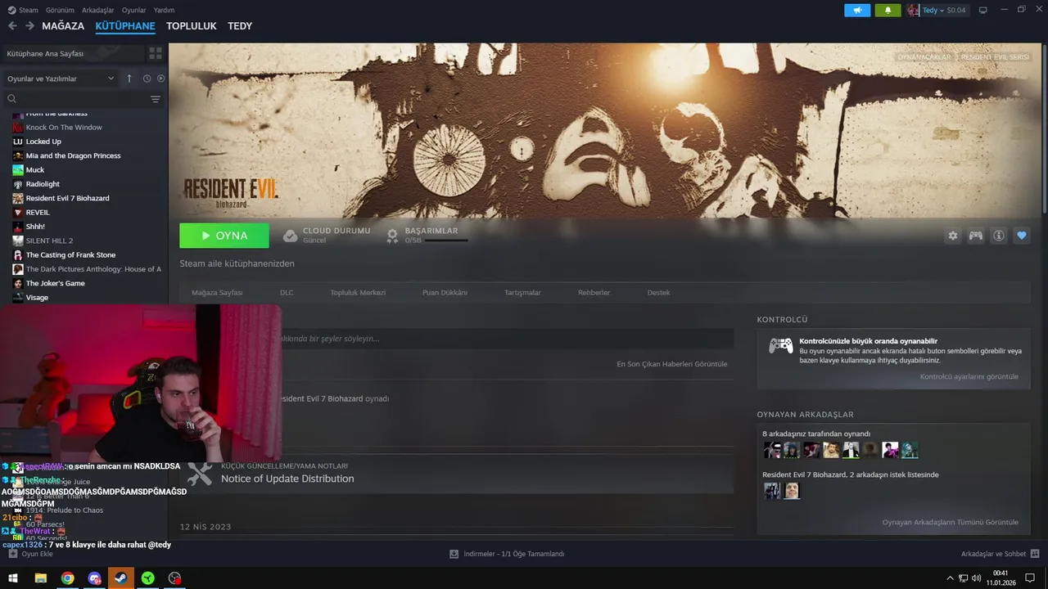Open Oyunlar ve Yazılımlar dropdown

click(x=61, y=79)
